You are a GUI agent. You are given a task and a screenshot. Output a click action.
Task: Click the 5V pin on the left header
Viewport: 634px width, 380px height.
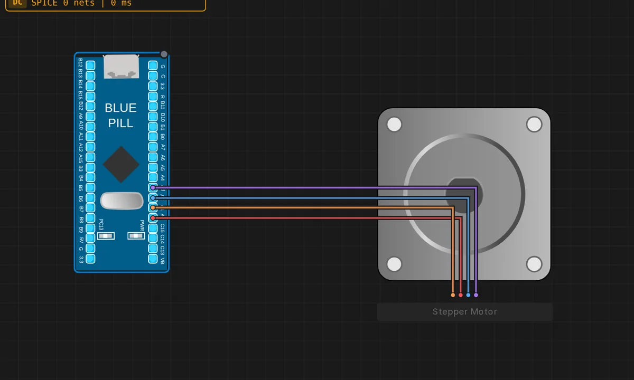90,239
